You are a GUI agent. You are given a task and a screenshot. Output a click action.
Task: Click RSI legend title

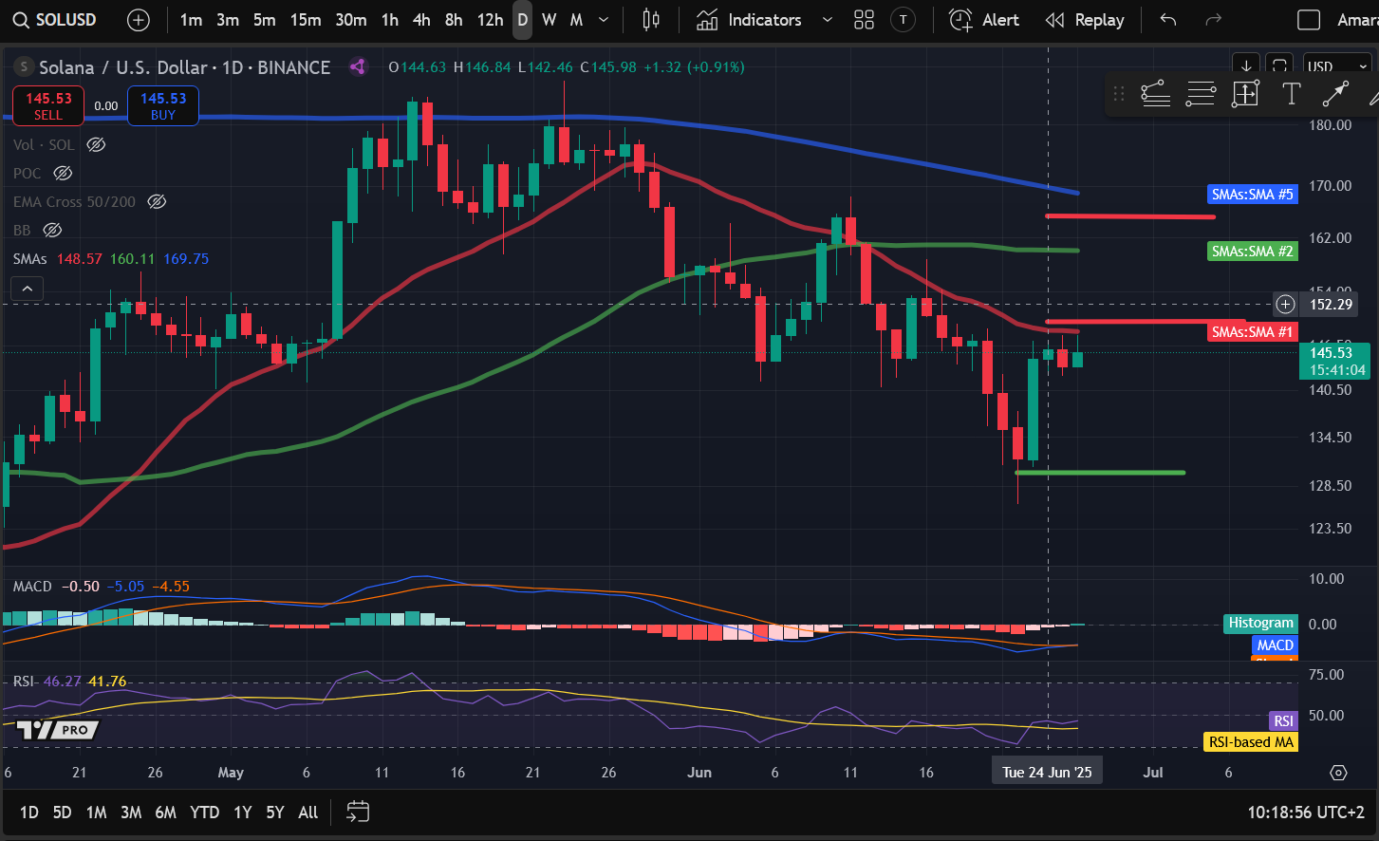(x=24, y=682)
